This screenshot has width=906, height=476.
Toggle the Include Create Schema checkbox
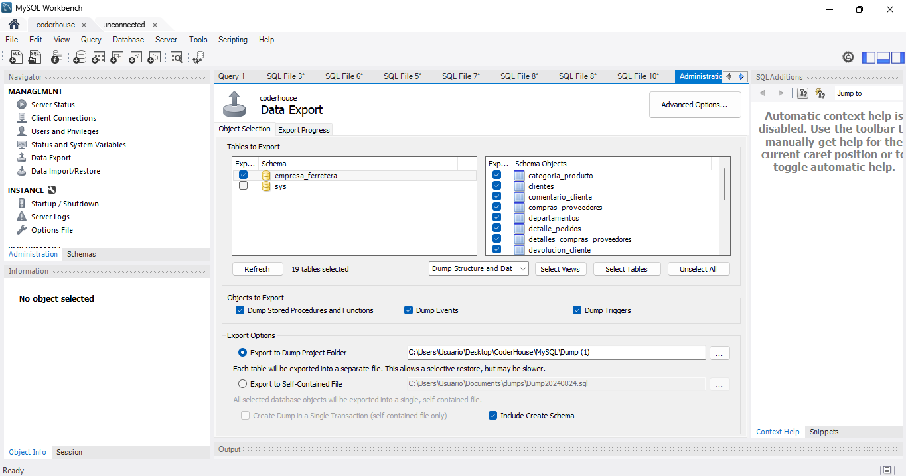point(492,416)
